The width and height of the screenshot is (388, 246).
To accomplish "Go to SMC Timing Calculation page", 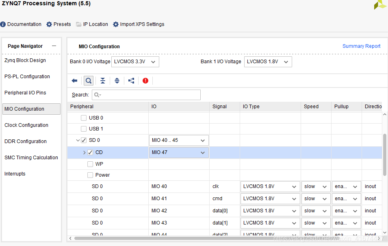I will [x=31, y=158].
